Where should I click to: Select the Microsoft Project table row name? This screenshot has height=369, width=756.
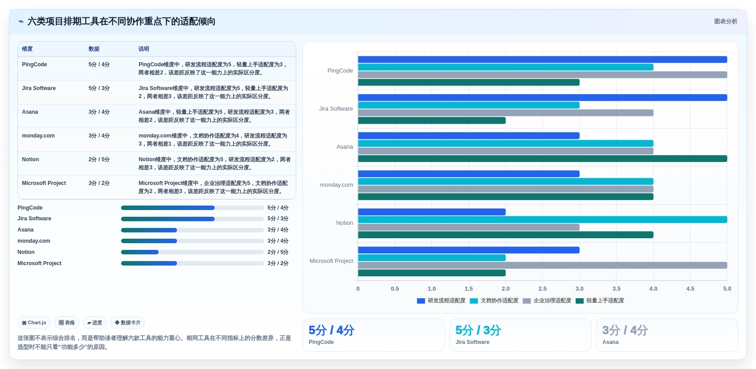[44, 183]
